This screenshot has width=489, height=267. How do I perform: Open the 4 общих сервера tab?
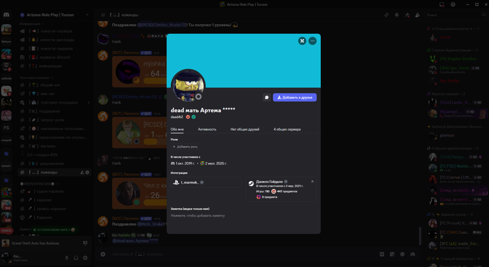(x=287, y=129)
